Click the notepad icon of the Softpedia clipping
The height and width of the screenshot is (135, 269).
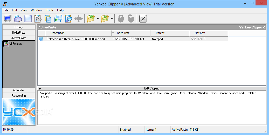click(41, 39)
